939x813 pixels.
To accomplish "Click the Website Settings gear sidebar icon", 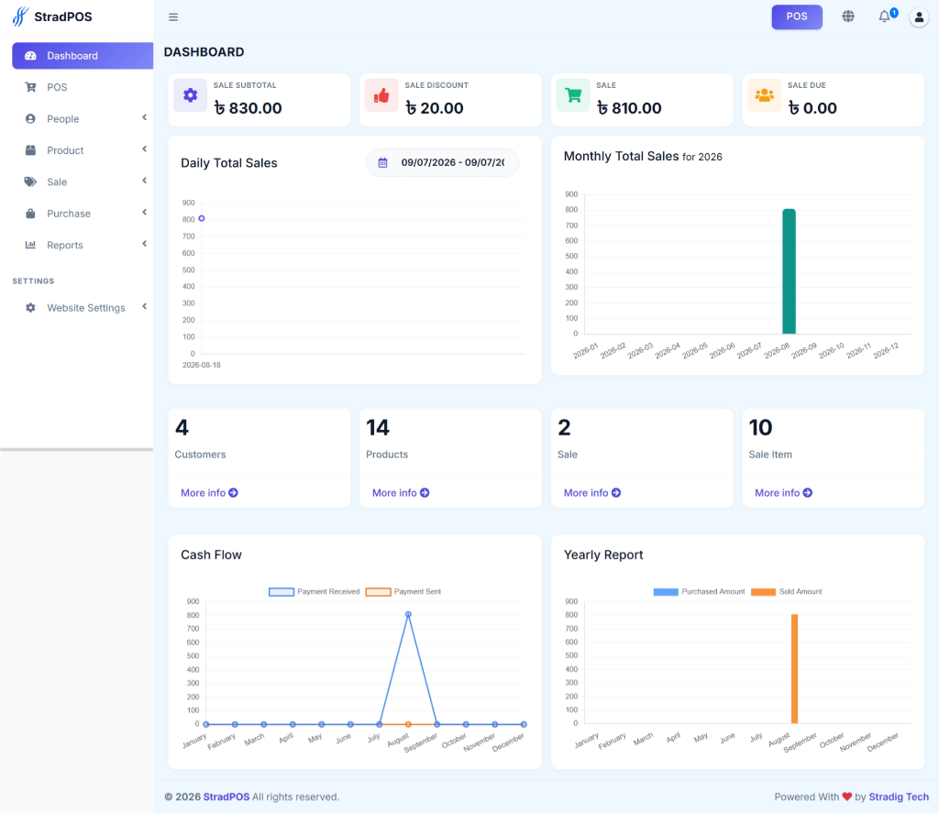I will 30,308.
